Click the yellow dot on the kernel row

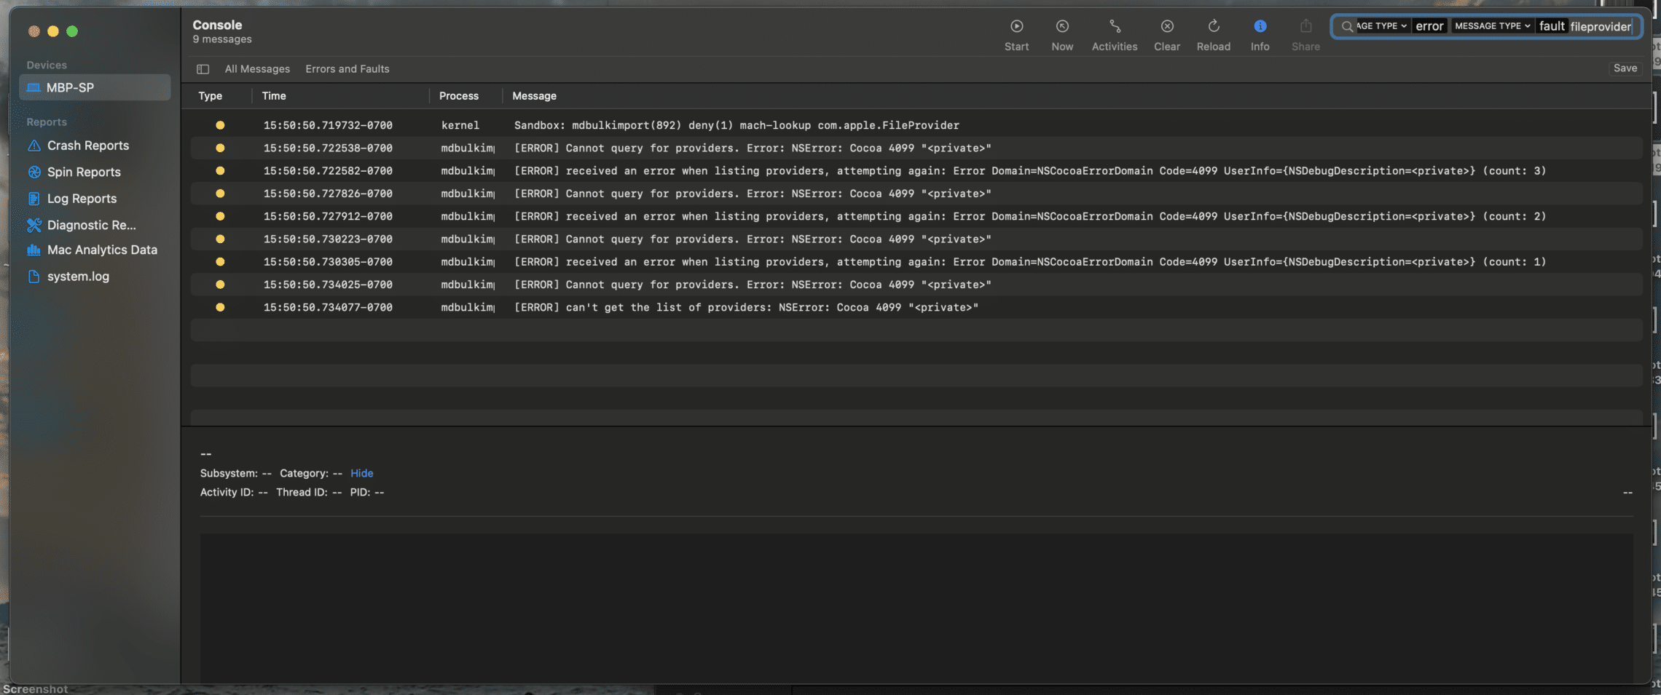pos(220,125)
